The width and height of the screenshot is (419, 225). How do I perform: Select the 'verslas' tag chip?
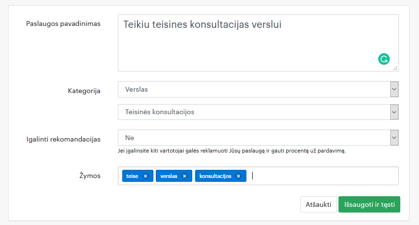pos(169,176)
